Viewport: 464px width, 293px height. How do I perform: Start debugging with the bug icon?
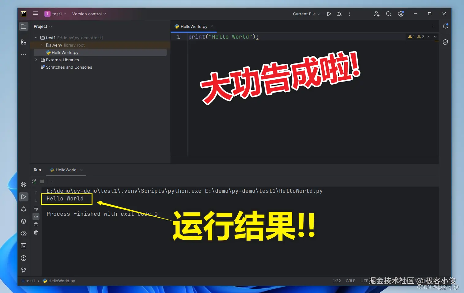(339, 14)
